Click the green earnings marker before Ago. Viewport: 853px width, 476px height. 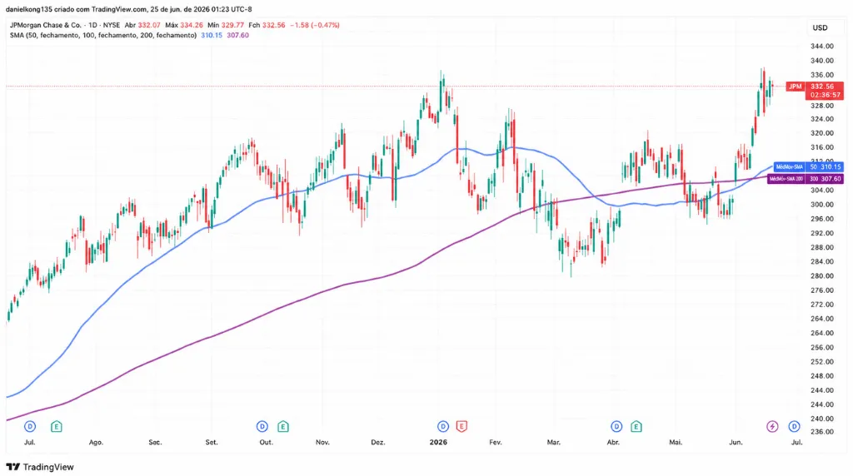(x=56, y=427)
